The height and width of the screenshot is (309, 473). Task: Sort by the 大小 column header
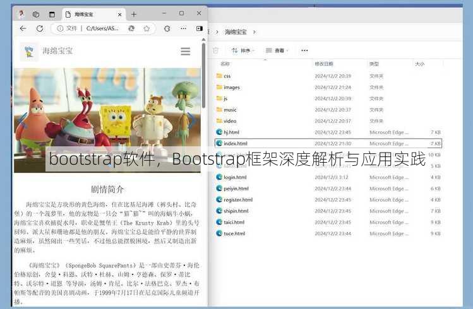pos(419,64)
